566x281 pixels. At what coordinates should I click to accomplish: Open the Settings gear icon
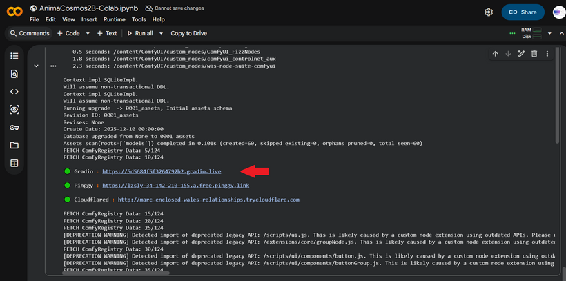click(489, 12)
